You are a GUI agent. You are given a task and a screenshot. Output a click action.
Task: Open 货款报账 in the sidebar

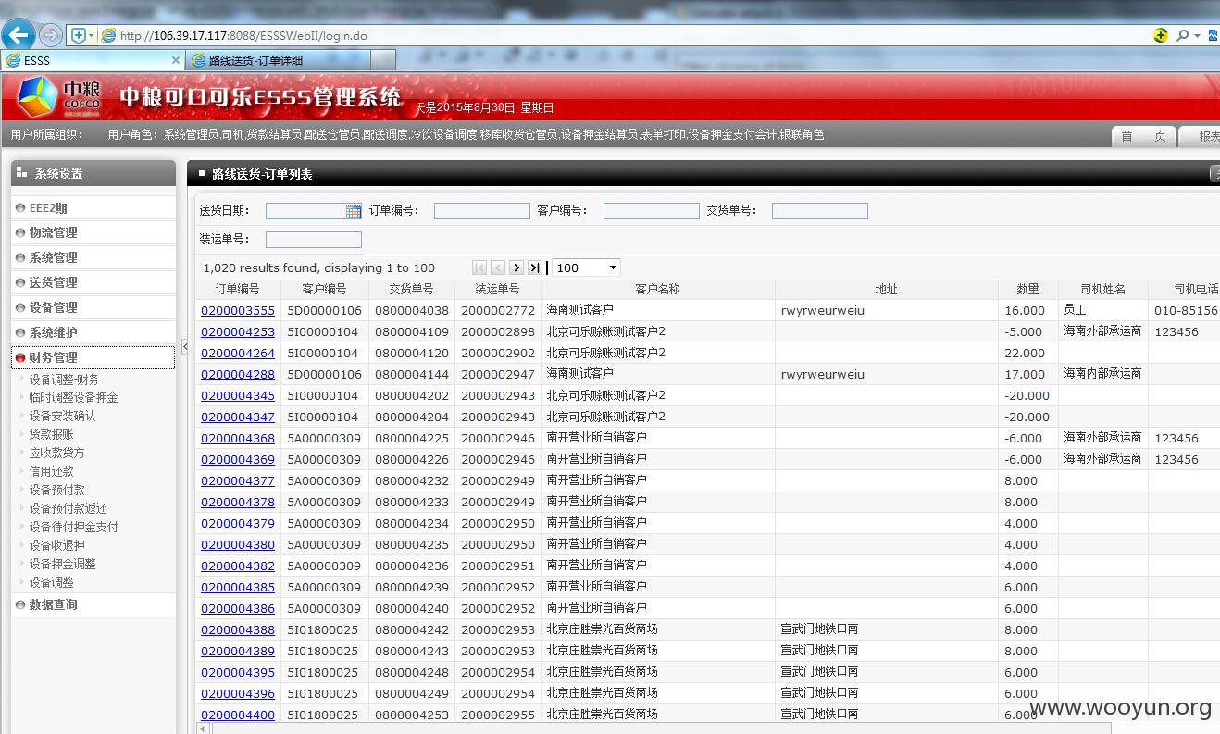(x=51, y=434)
